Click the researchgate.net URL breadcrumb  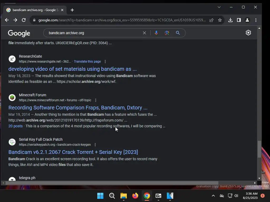pyautogui.click(x=45, y=62)
